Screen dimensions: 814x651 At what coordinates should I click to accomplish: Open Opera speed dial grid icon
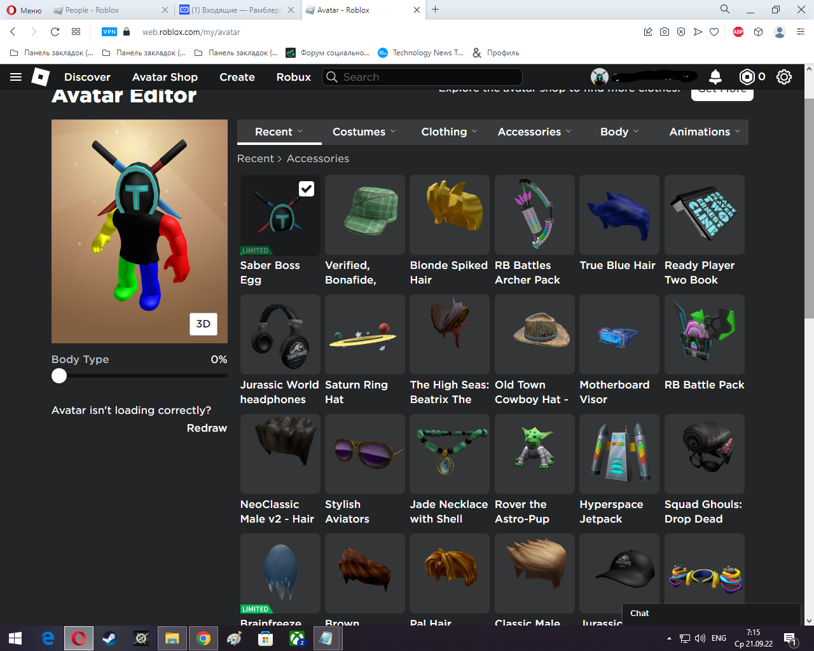(x=76, y=32)
